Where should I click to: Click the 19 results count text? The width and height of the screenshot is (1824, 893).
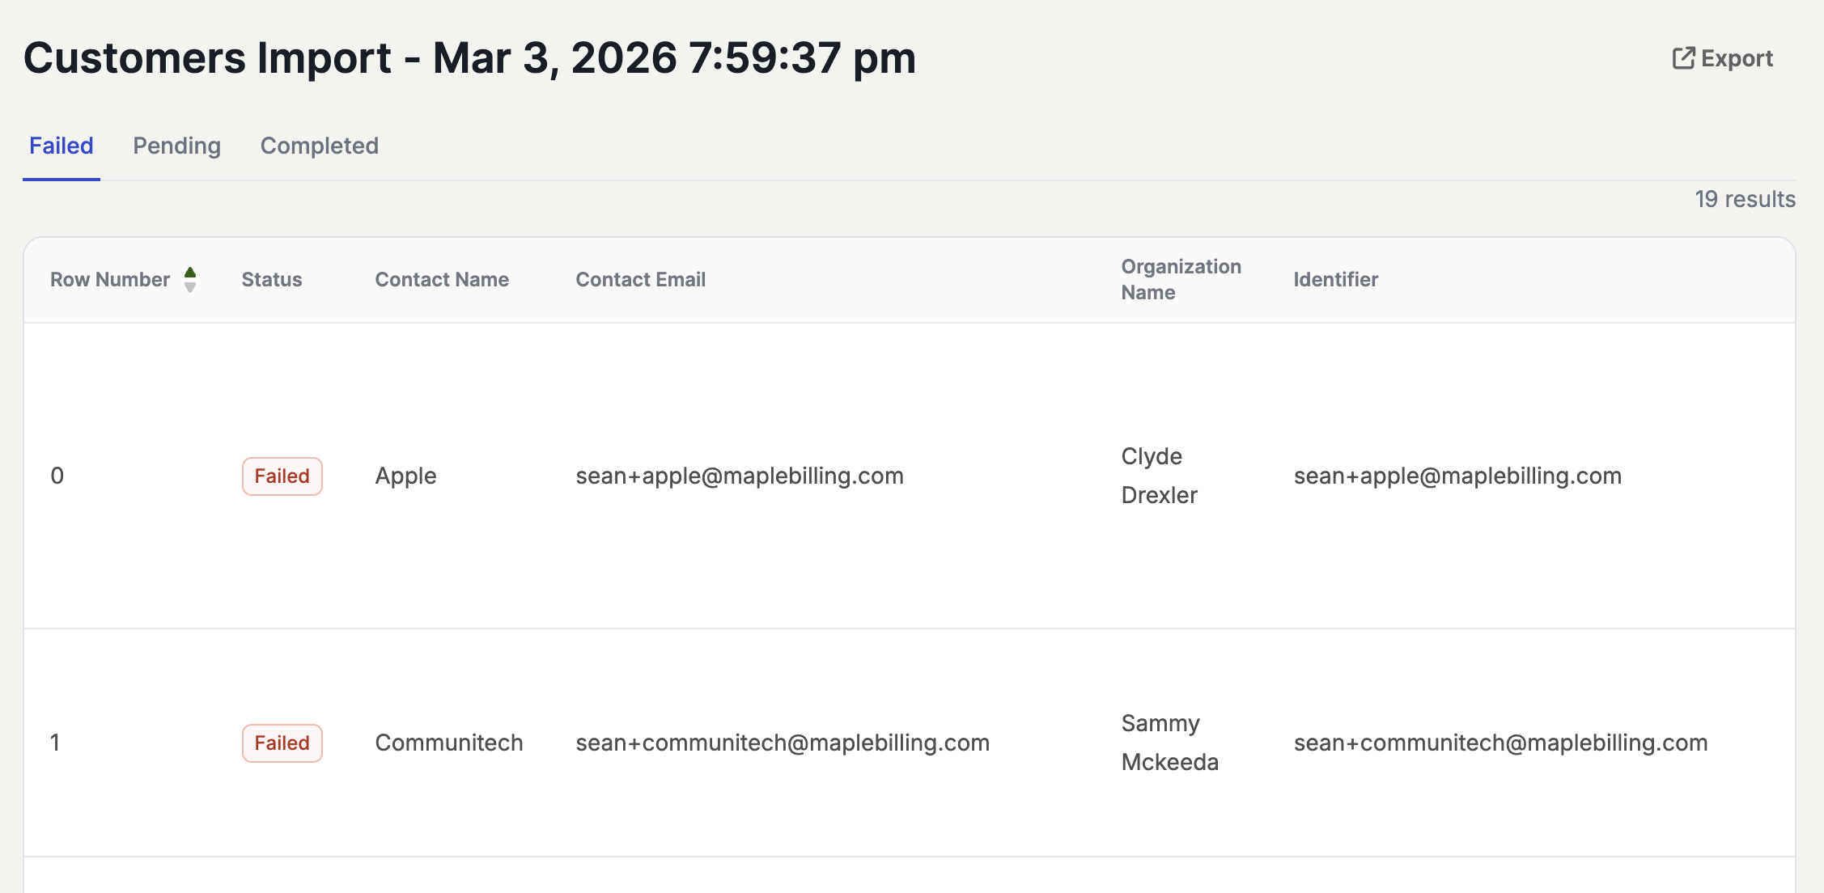coord(1745,199)
